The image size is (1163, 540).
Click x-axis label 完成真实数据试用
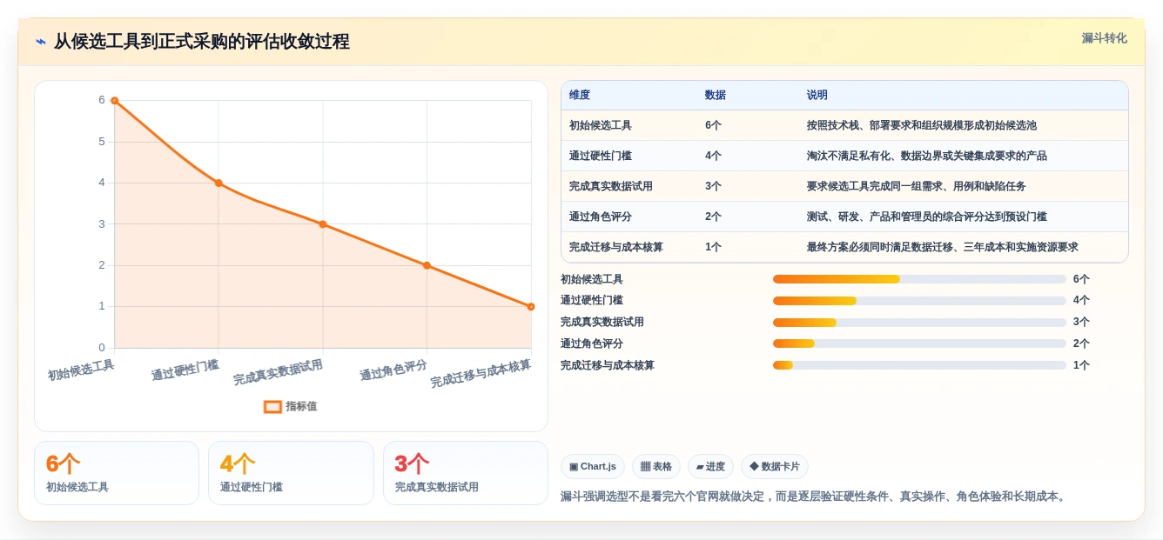tap(278, 373)
